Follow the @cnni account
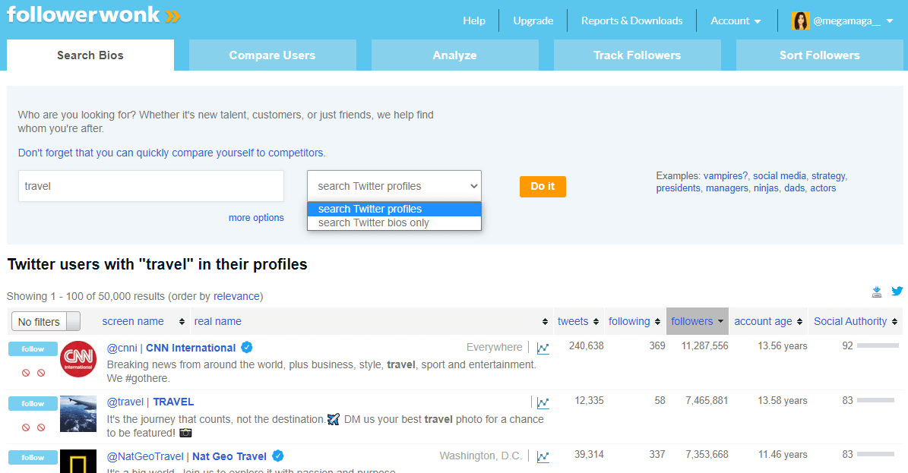 pyautogui.click(x=33, y=349)
